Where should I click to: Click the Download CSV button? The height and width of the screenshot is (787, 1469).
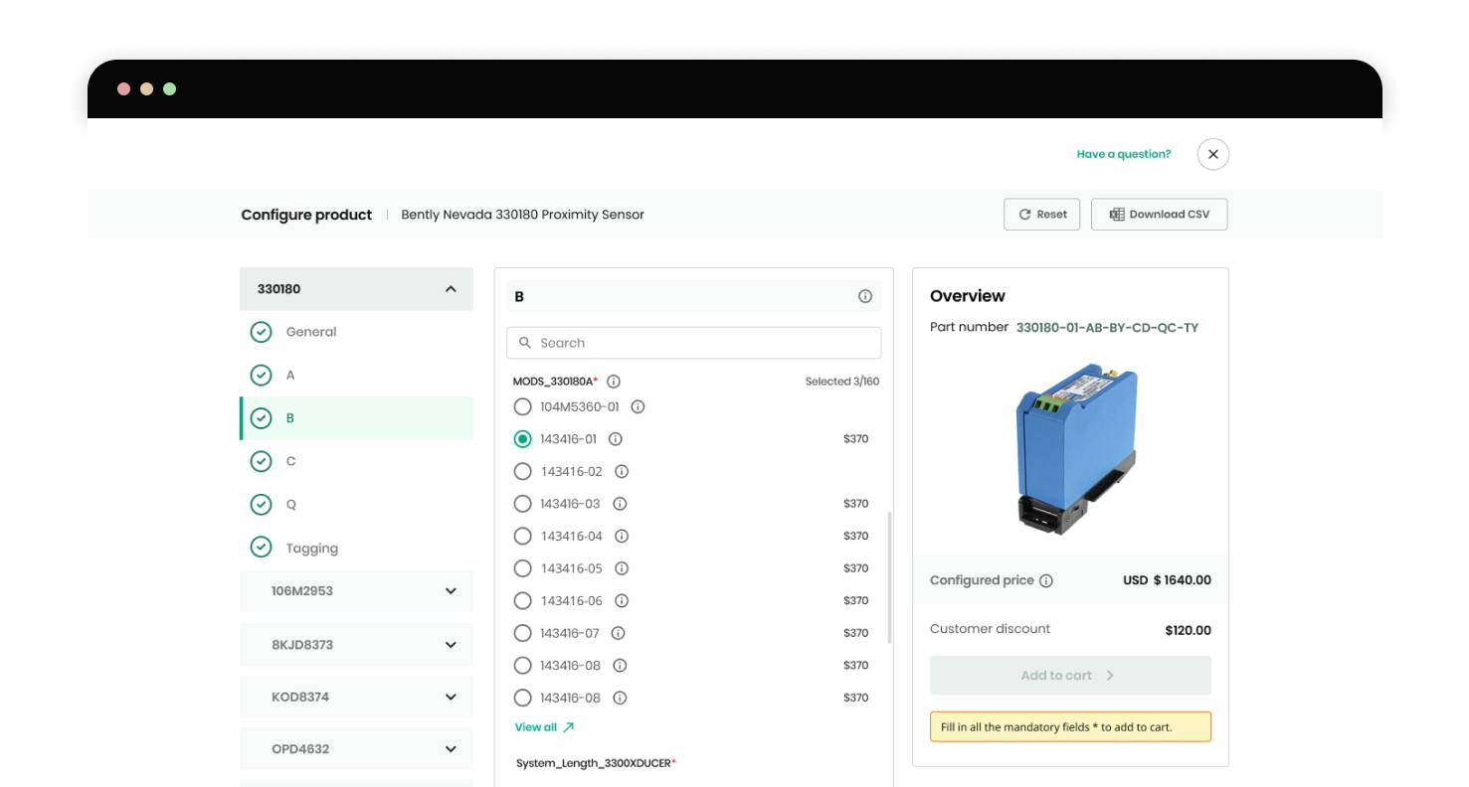click(1159, 215)
